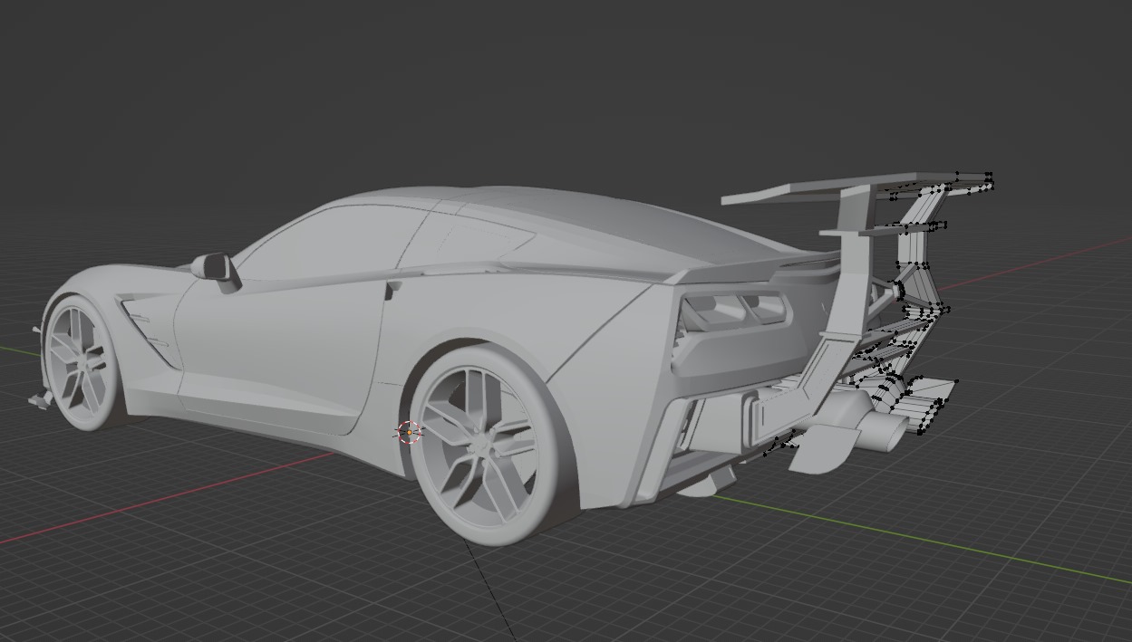Select the car's side mirror
Screen dimensions: 1132x642
(217, 270)
